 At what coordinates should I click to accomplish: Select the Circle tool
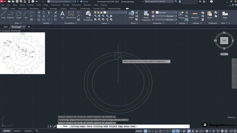(19, 15)
